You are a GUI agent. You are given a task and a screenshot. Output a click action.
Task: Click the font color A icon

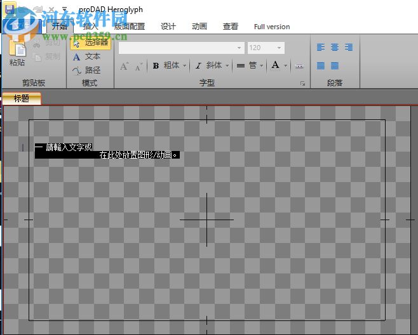(275, 65)
